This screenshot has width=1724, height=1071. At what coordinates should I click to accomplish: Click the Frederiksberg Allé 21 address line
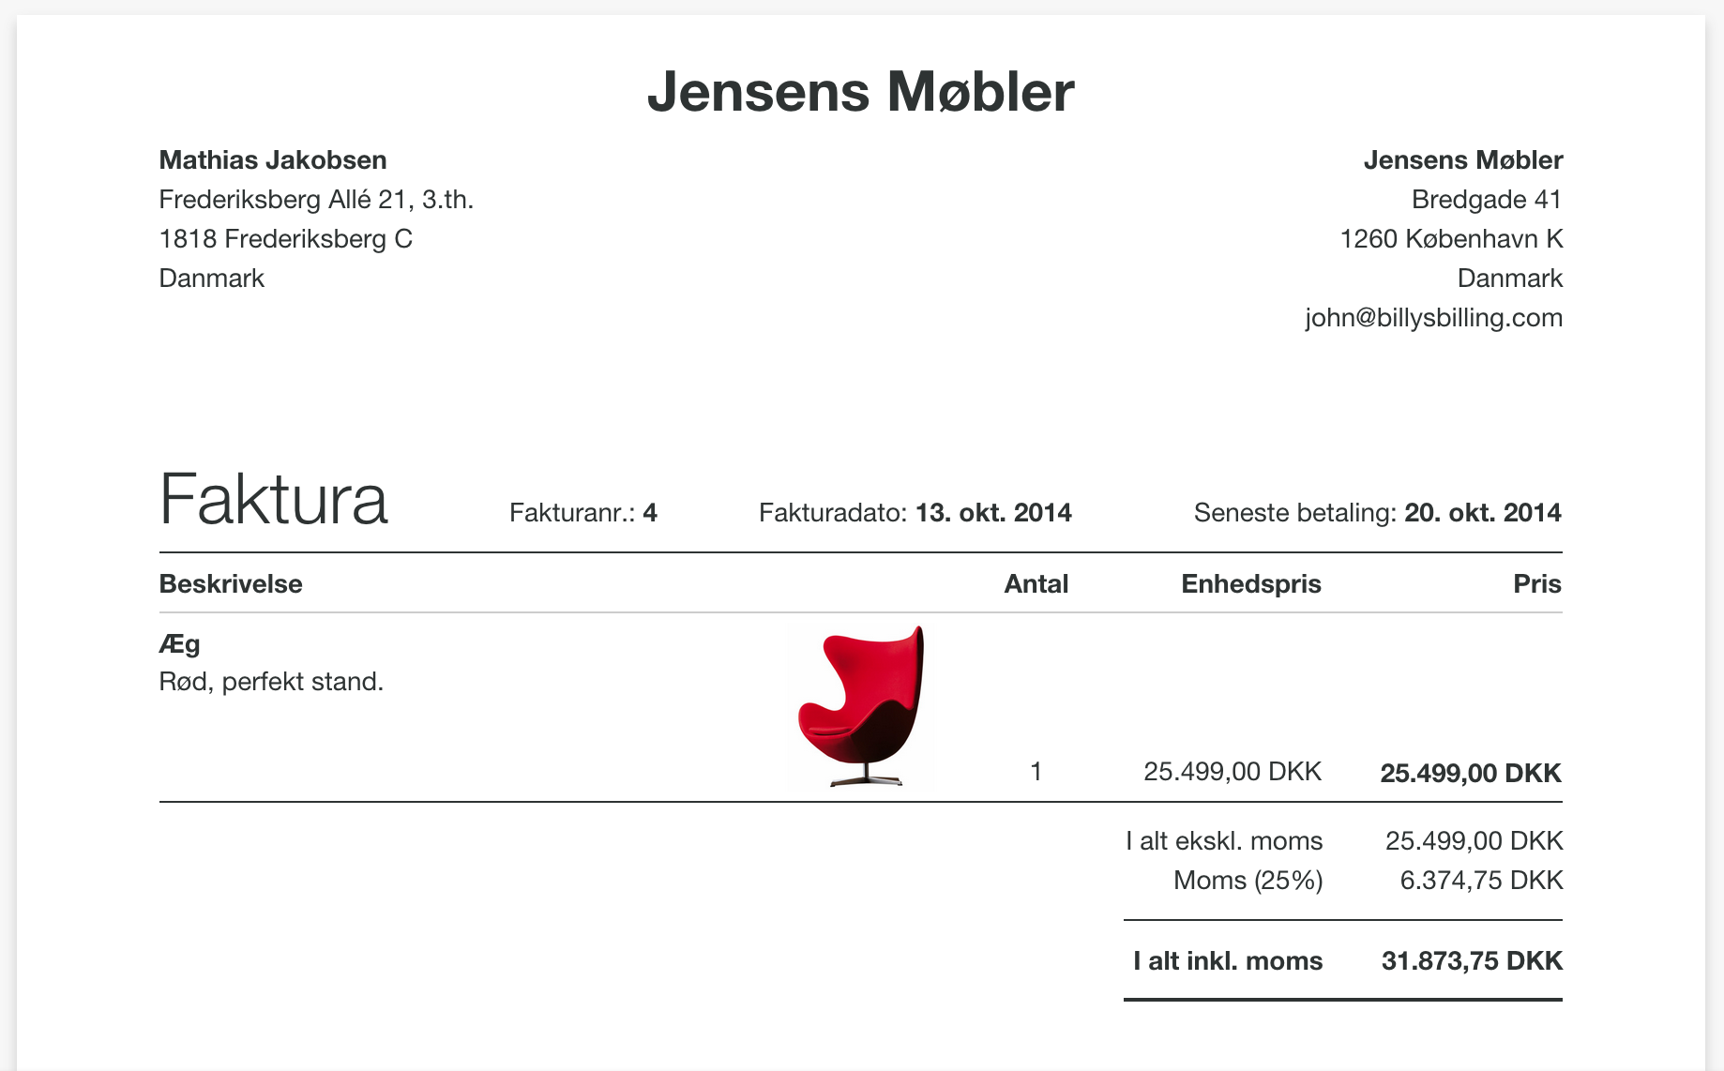316,200
